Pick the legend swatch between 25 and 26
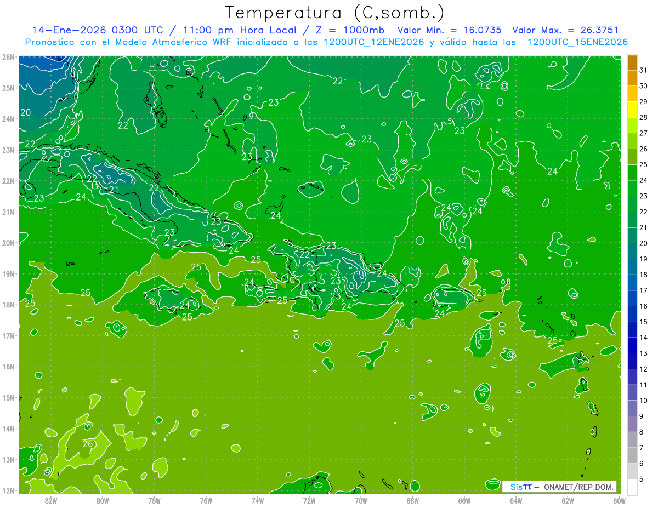The width and height of the screenshot is (658, 508). click(633, 157)
